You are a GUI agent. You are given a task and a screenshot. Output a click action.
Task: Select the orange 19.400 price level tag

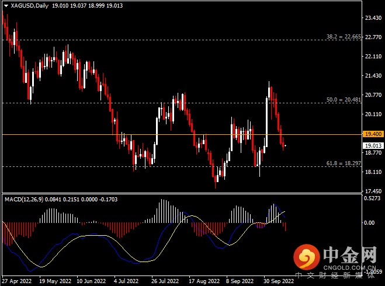click(373, 134)
